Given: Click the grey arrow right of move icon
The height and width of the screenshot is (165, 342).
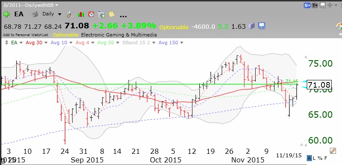Looking at the screenshot, I should [x=336, y=5].
